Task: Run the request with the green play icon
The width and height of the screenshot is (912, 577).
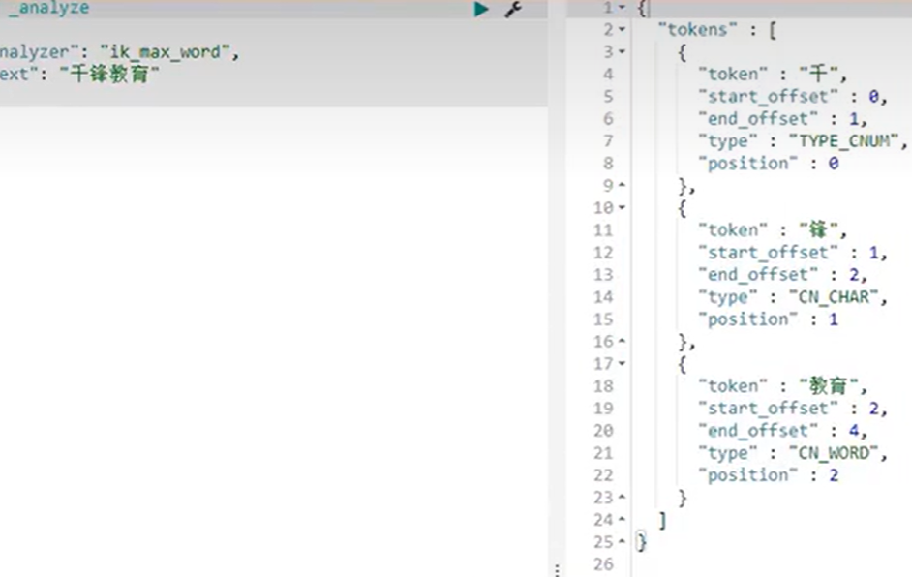Action: point(481,9)
